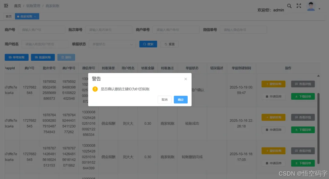Viewport: 329px width, 179px height.
Task: Click 下载回单 in the 转账撤销完成 row
Action: coord(303,163)
